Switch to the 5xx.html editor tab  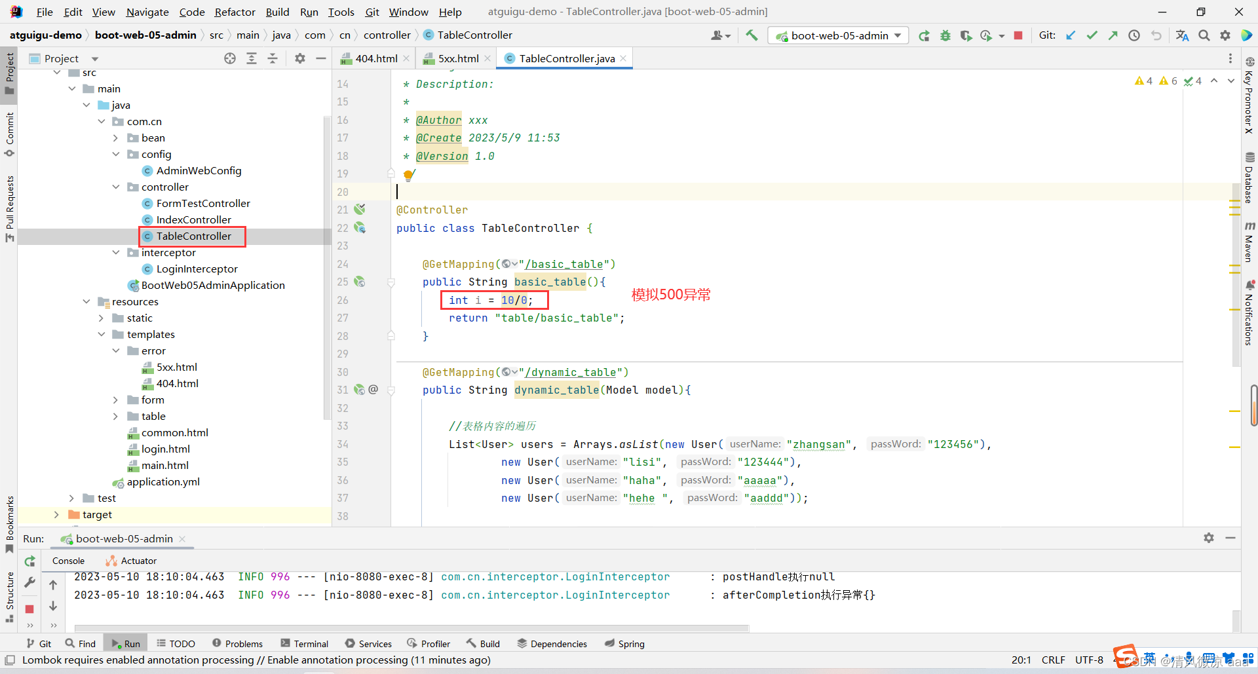[x=458, y=58]
